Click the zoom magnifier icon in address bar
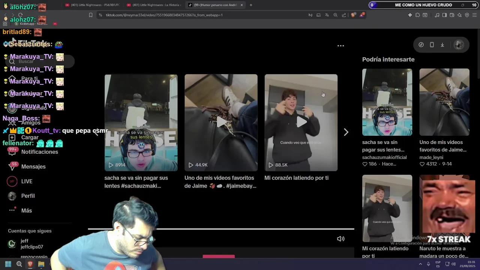The height and width of the screenshot is (270, 480). 335,15
